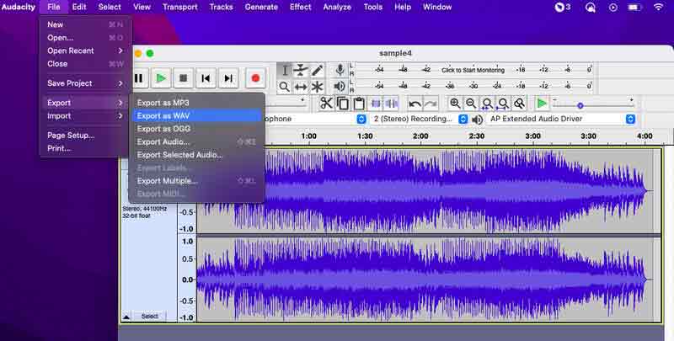Choose Export as MP3
Viewport: 674px width, 341px height.
point(196,103)
